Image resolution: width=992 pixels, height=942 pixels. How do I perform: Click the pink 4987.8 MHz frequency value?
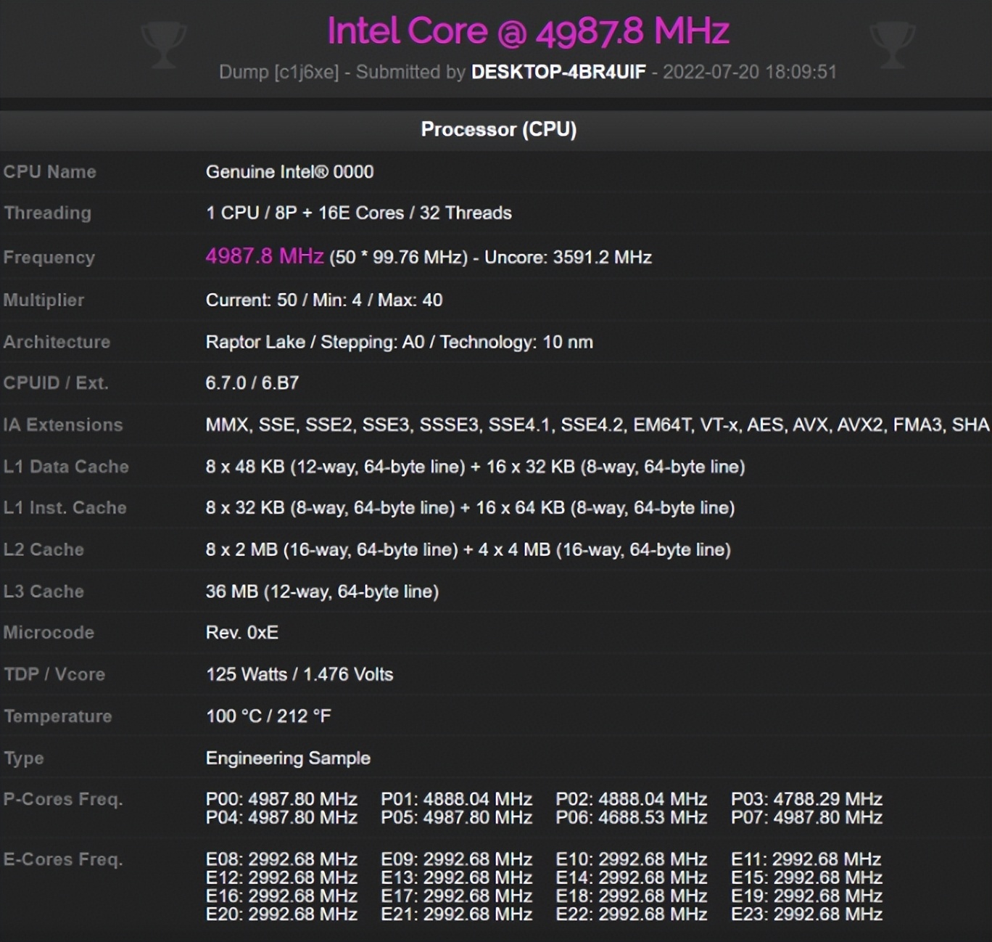[264, 256]
